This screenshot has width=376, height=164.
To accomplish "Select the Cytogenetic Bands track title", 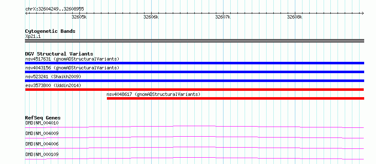I will point(50,31).
